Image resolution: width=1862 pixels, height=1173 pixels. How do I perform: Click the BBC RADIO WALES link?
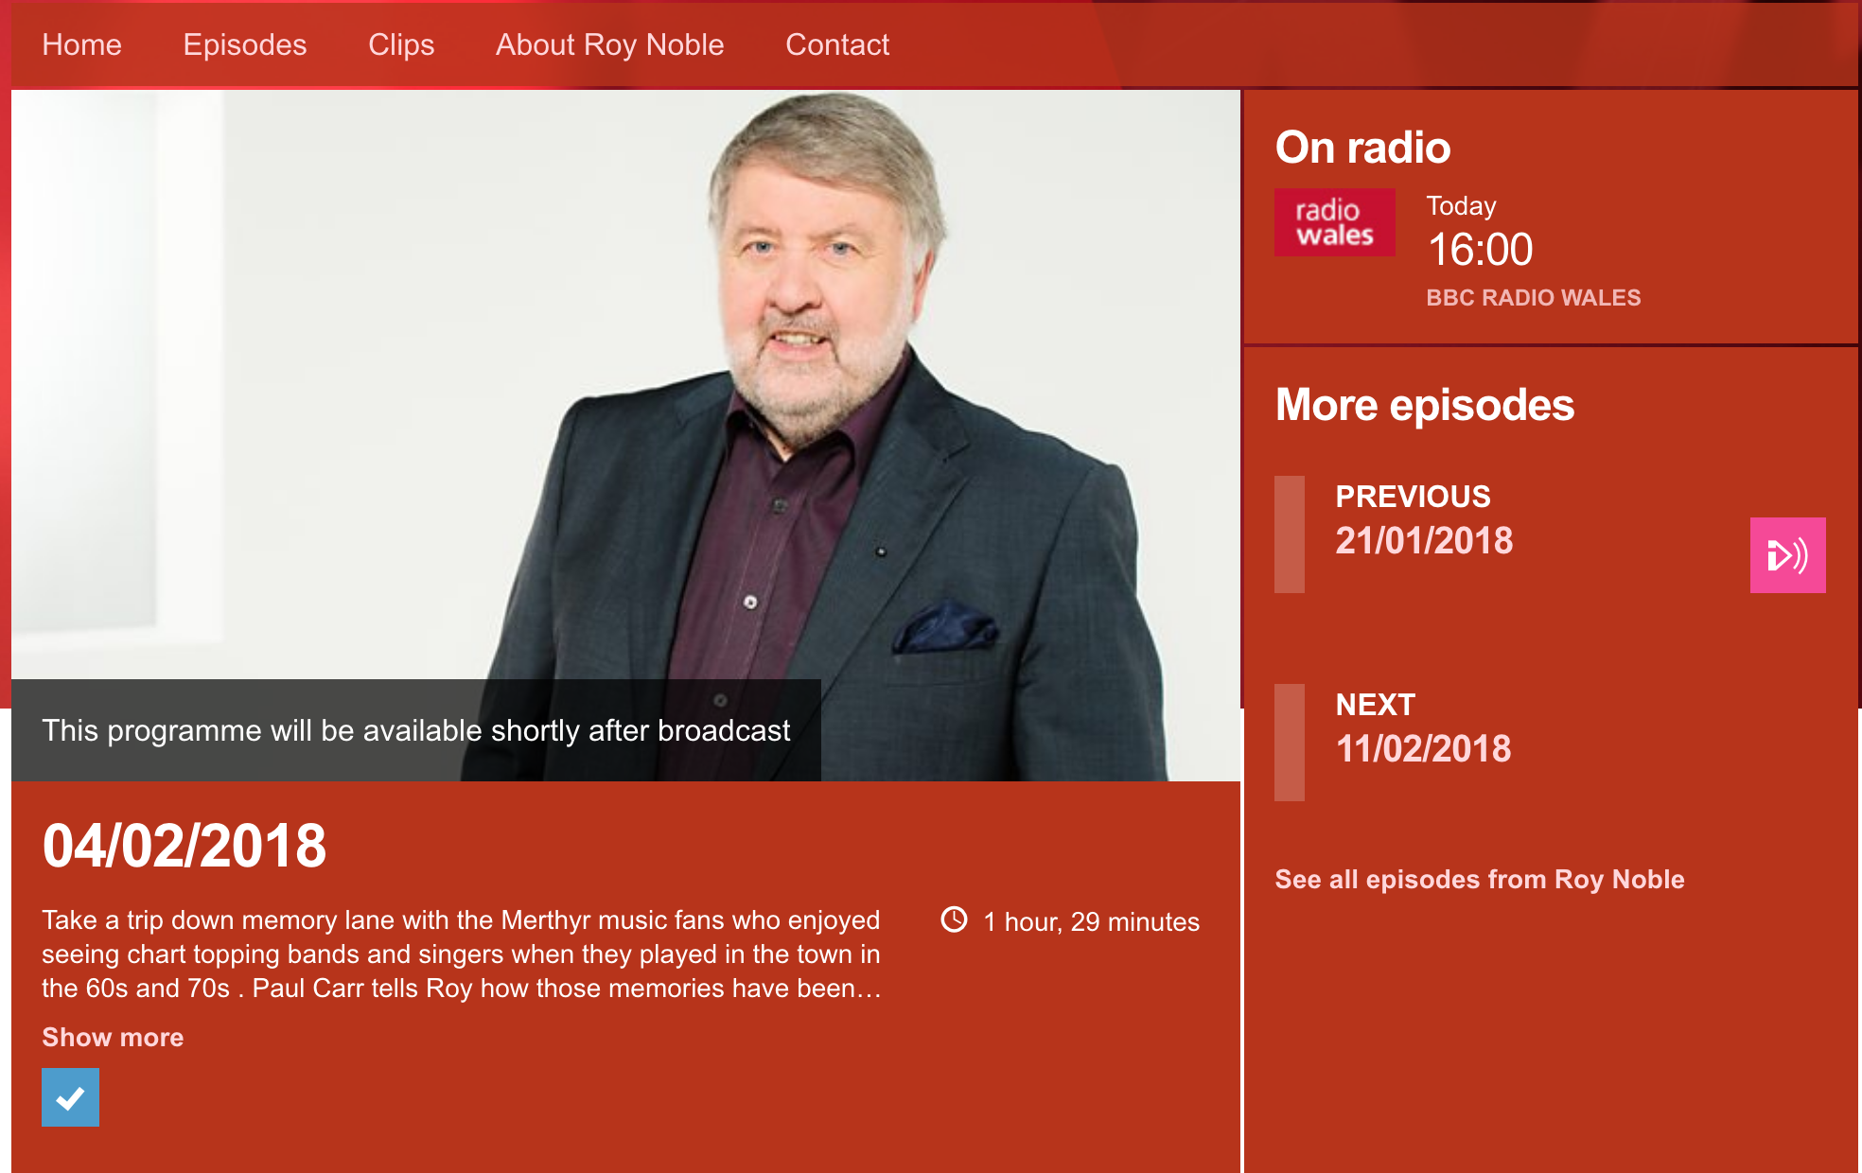click(x=1534, y=298)
